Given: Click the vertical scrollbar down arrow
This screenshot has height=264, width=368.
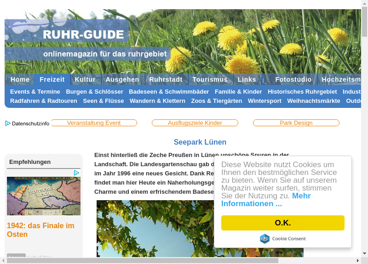Looking at the screenshot, I should pos(364,253).
